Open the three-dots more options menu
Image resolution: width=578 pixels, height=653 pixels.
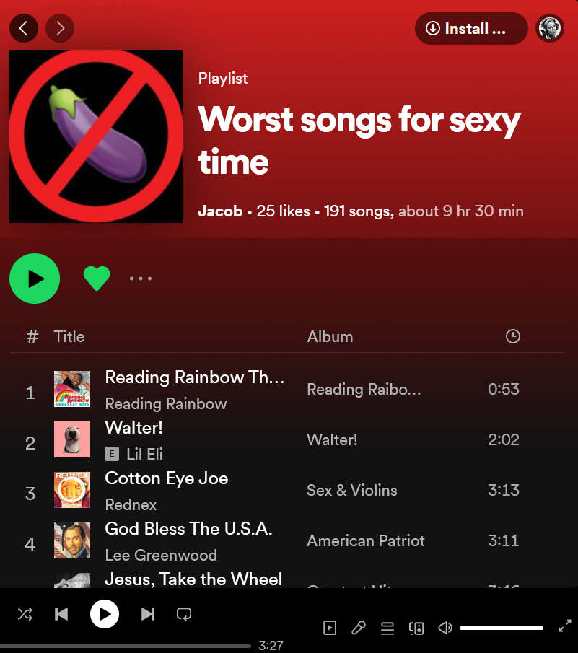(141, 279)
